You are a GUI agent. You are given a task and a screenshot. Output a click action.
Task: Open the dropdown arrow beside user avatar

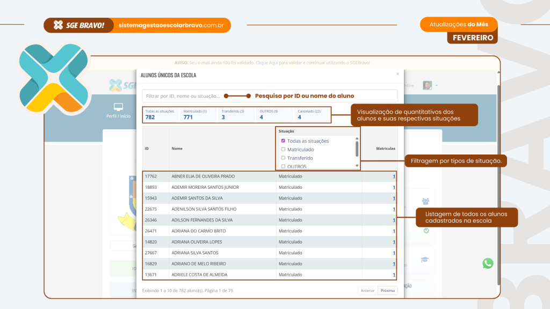tap(437, 86)
